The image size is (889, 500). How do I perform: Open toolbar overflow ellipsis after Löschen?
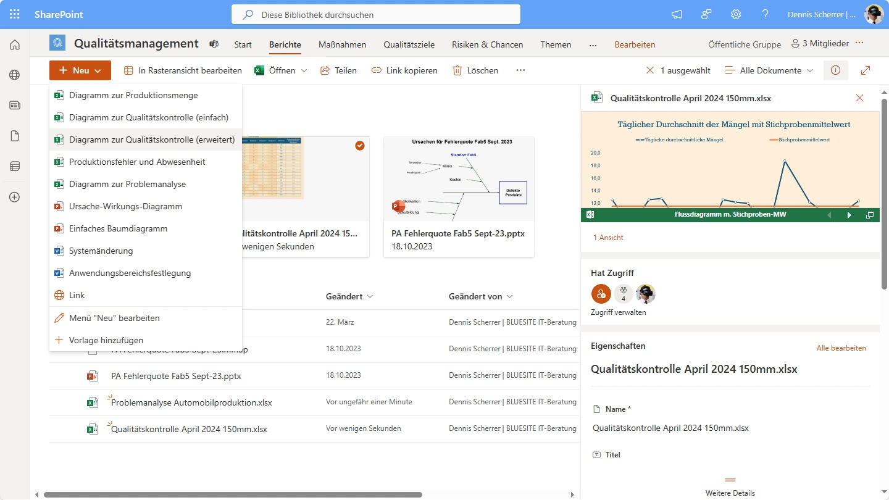pyautogui.click(x=520, y=70)
